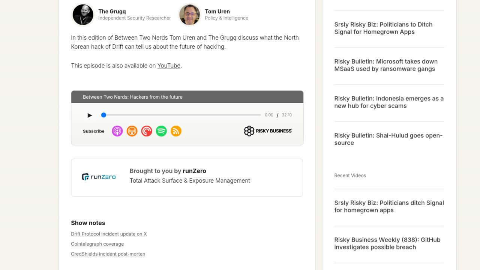Open The Grugq author name
Viewport: 480px width, 270px height.
[x=112, y=11]
